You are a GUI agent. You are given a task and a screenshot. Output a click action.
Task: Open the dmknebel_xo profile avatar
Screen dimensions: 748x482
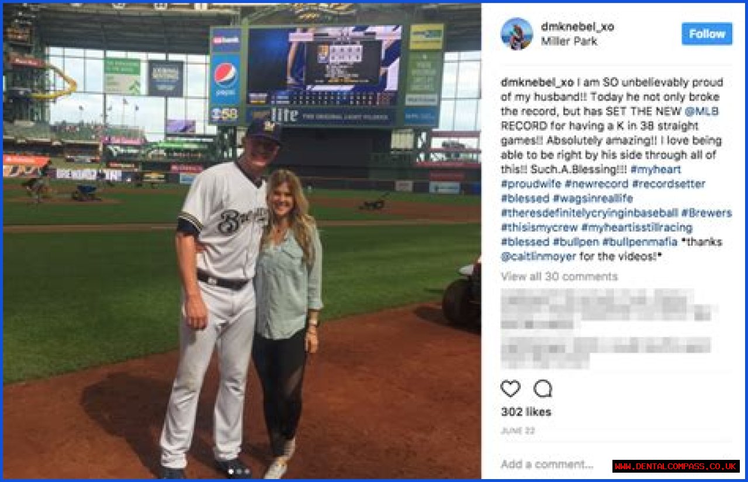(517, 34)
